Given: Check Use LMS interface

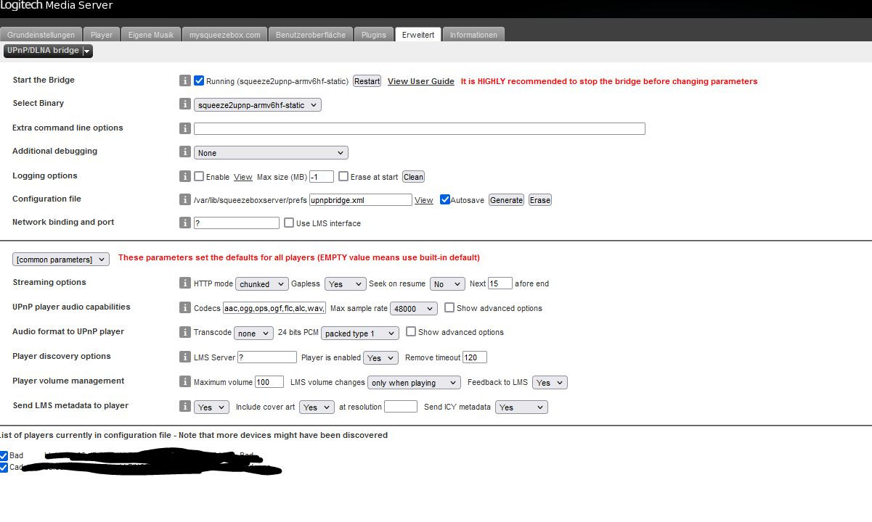Looking at the screenshot, I should click(x=289, y=223).
